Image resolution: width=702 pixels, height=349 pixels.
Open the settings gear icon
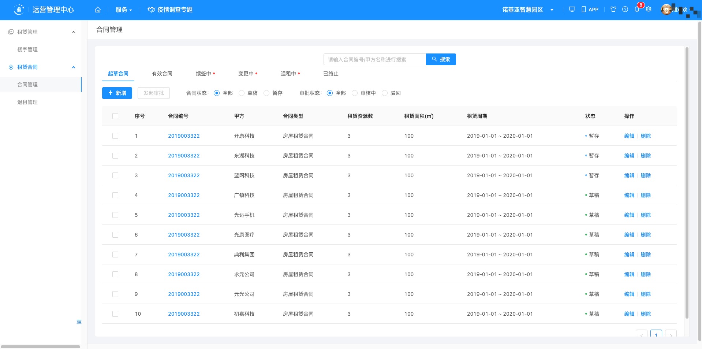(649, 10)
